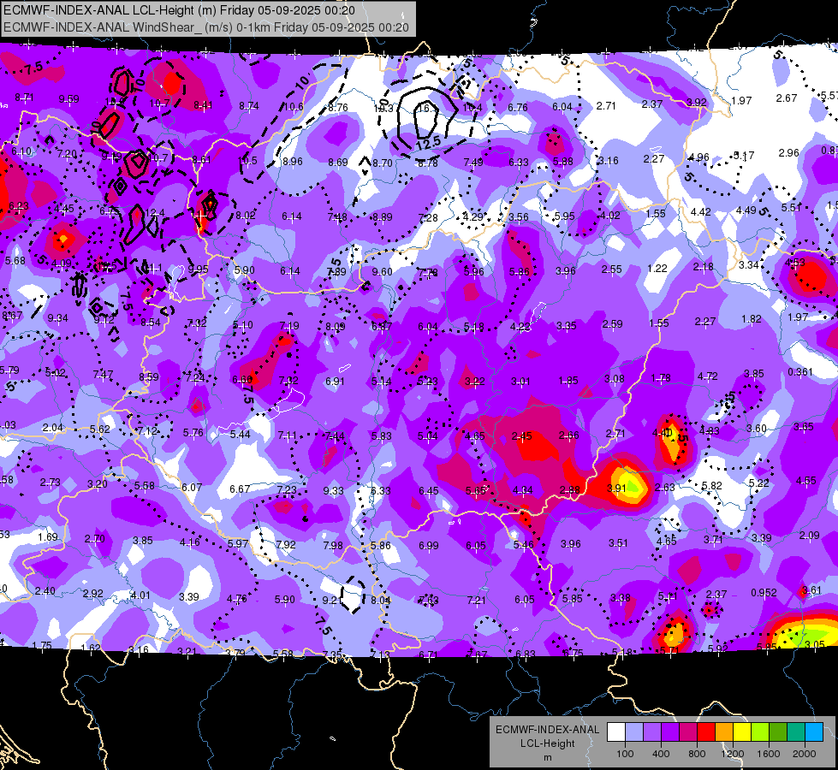Click the wind shear value 7.21
This screenshot has height=770, width=838.
[x=476, y=600]
